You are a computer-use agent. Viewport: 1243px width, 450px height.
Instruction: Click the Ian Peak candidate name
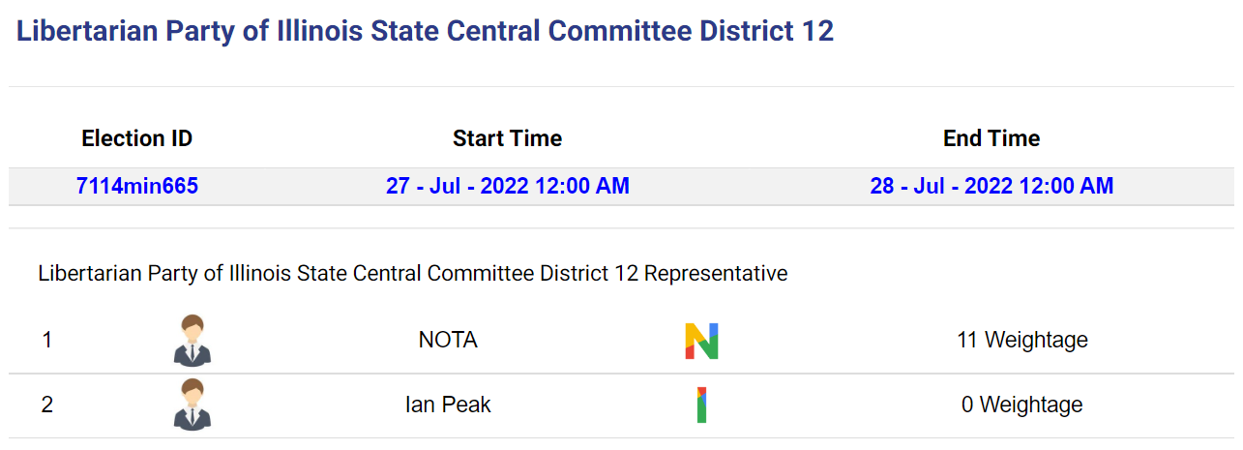448,405
